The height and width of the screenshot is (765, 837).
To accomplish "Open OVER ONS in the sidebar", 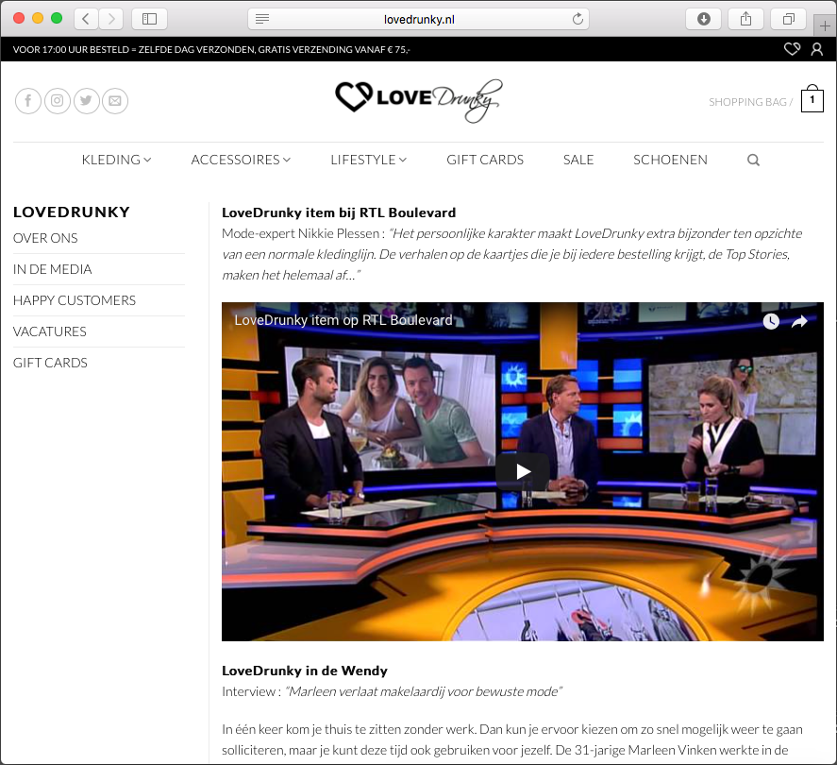I will pyautogui.click(x=45, y=238).
